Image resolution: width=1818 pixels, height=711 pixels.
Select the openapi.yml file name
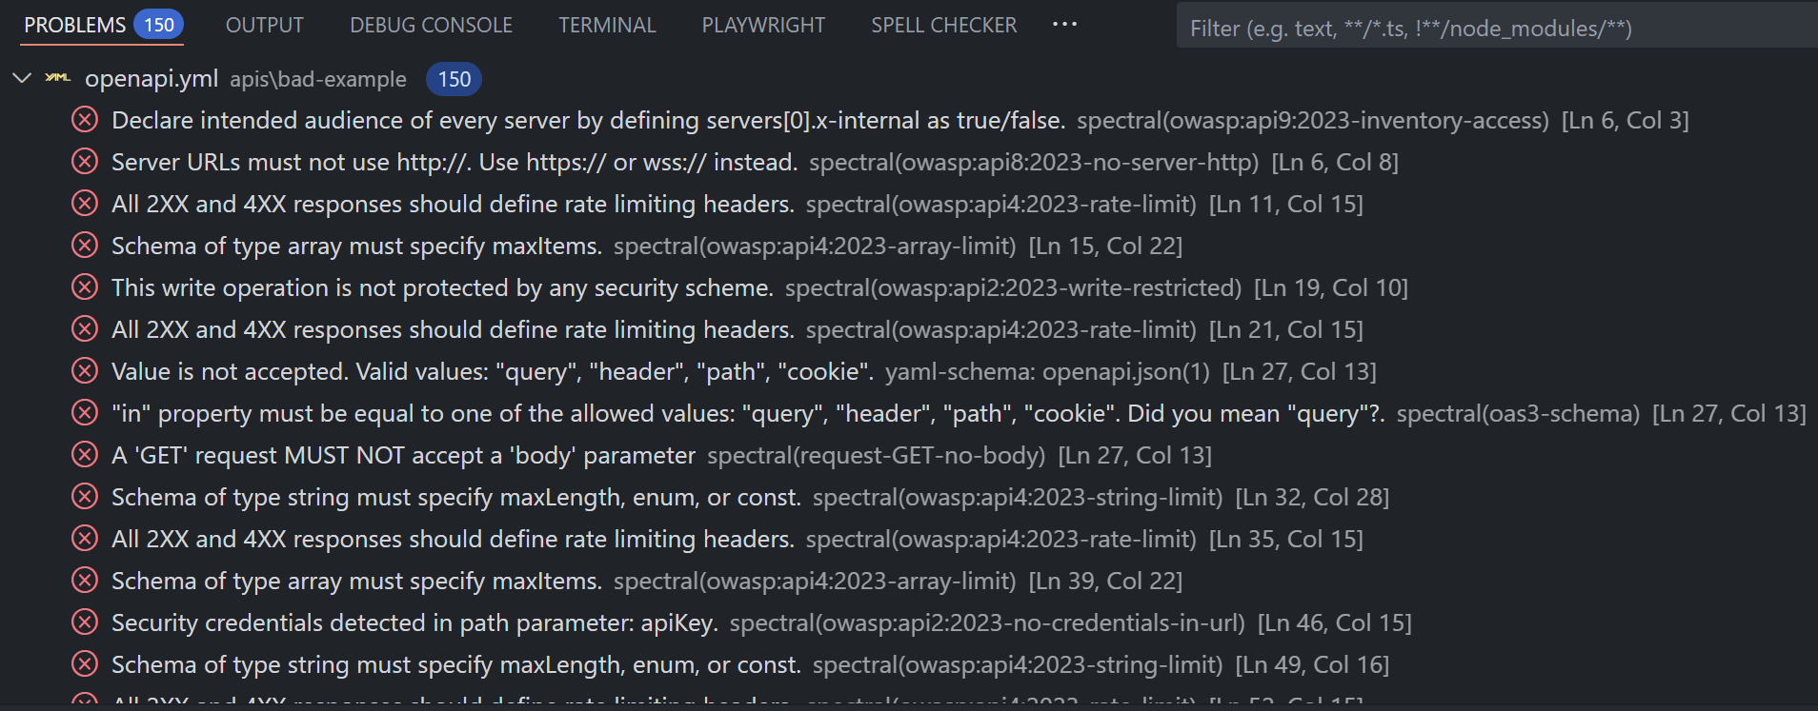[x=151, y=79]
